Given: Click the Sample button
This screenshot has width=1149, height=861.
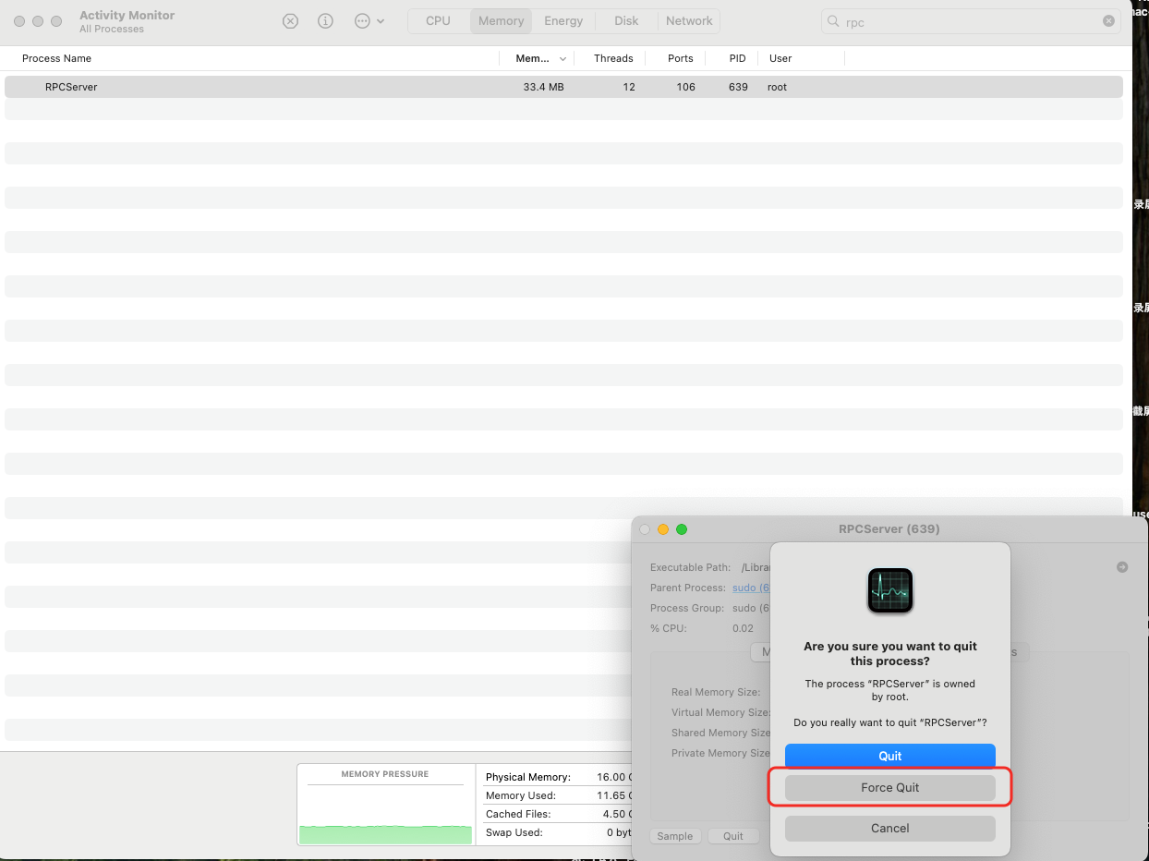Looking at the screenshot, I should coord(675,836).
